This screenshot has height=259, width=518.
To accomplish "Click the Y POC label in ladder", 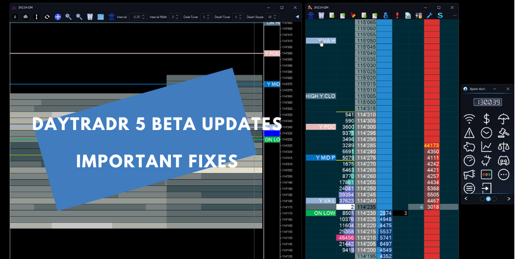I will pyautogui.click(x=321, y=127).
